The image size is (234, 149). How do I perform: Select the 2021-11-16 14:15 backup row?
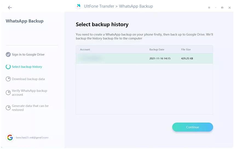(x=144, y=58)
